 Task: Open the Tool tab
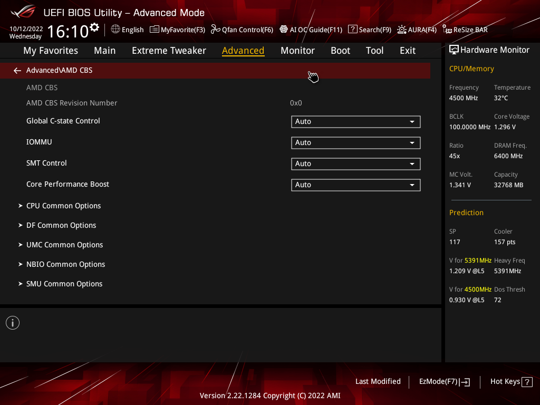374,51
